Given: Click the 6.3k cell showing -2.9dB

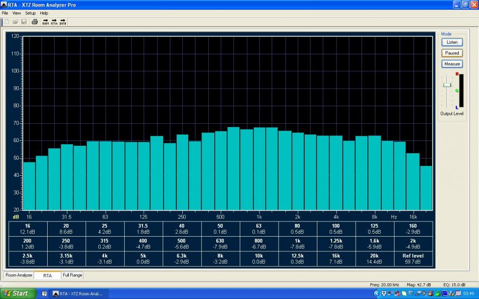Looking at the screenshot, I should pyautogui.click(x=182, y=259).
